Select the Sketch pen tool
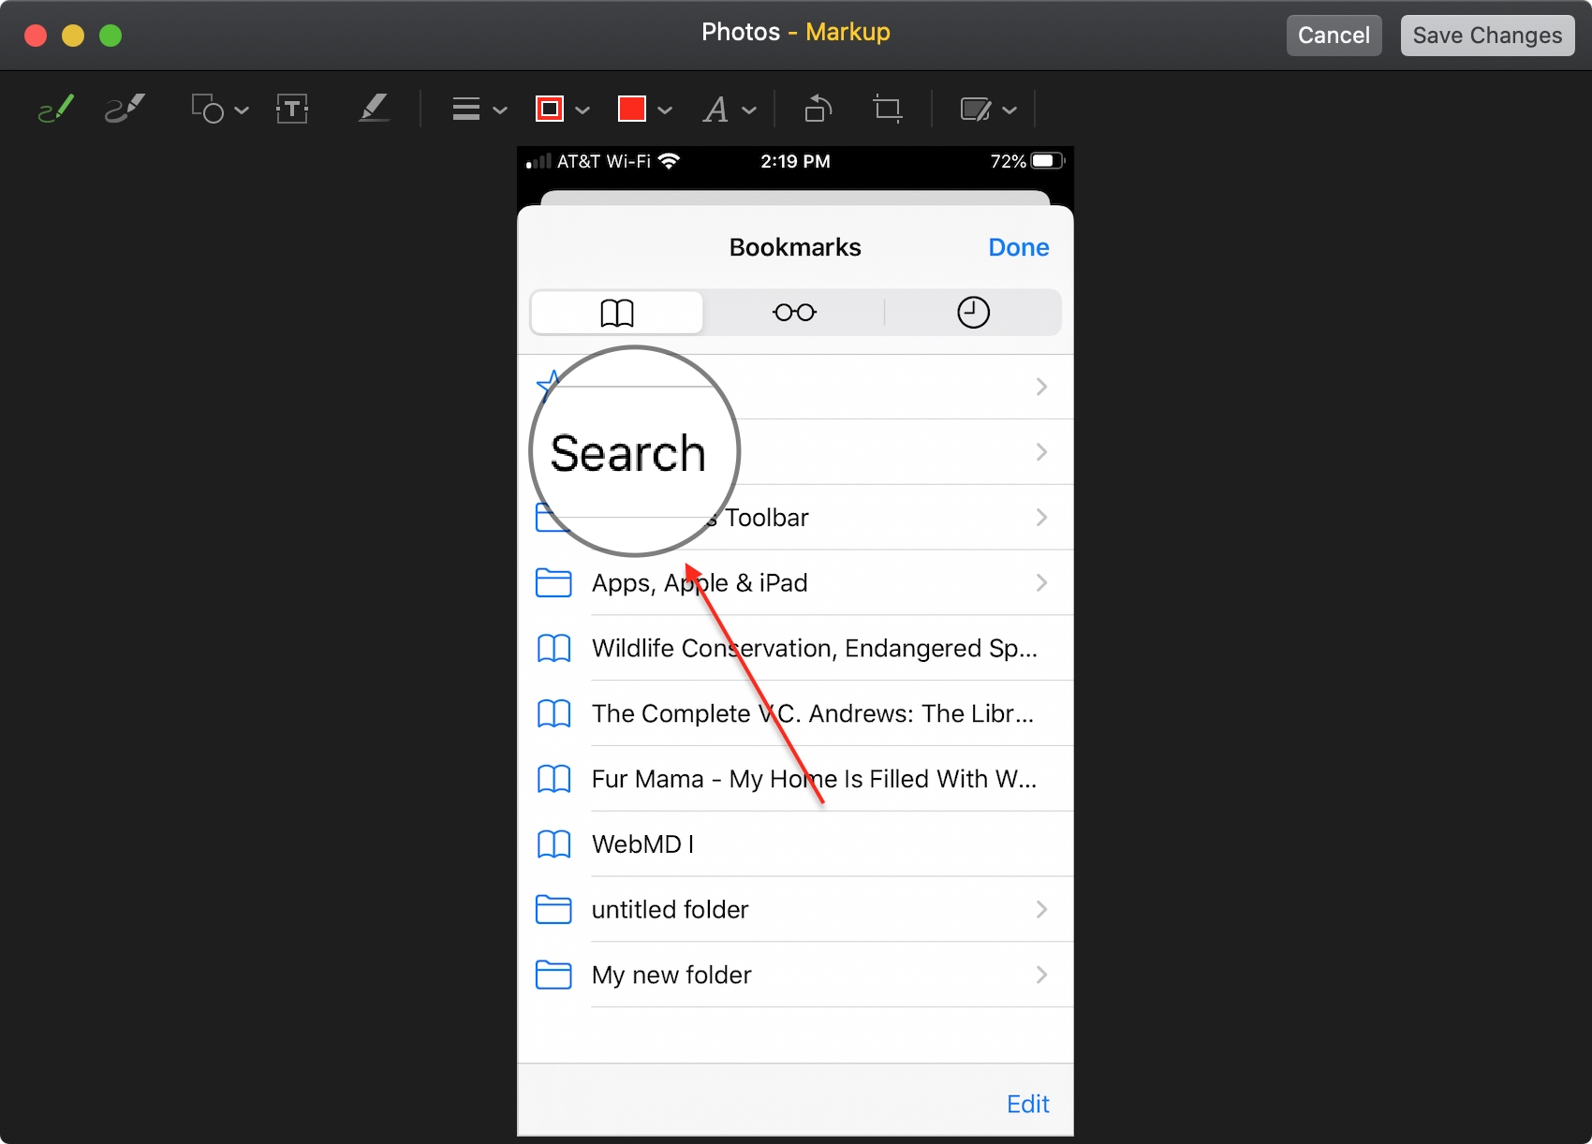This screenshot has width=1592, height=1144. [x=55, y=110]
